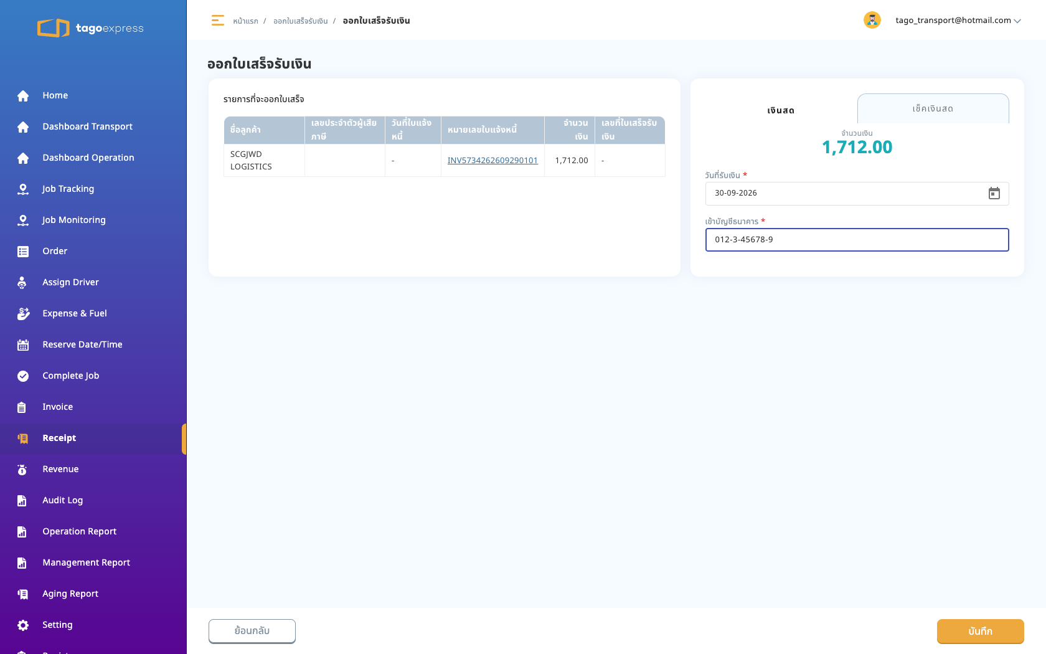This screenshot has height=654, width=1046.
Task: Click the Operation Report chart icon
Action: pos(22,532)
